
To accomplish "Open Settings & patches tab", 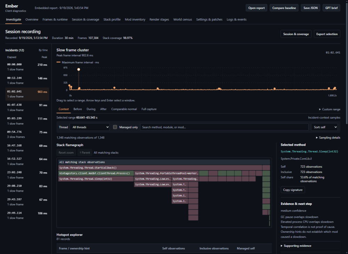I will click(x=209, y=19).
